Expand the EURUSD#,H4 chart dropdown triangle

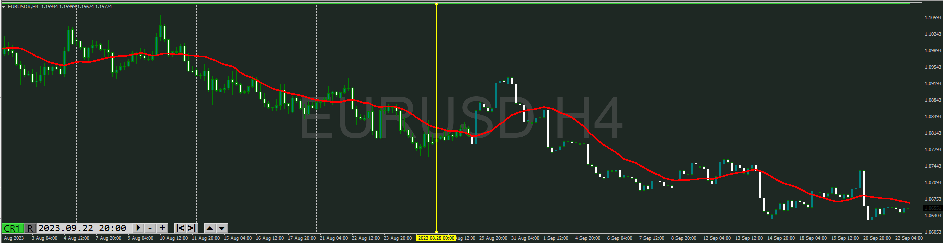pyautogui.click(x=4, y=7)
